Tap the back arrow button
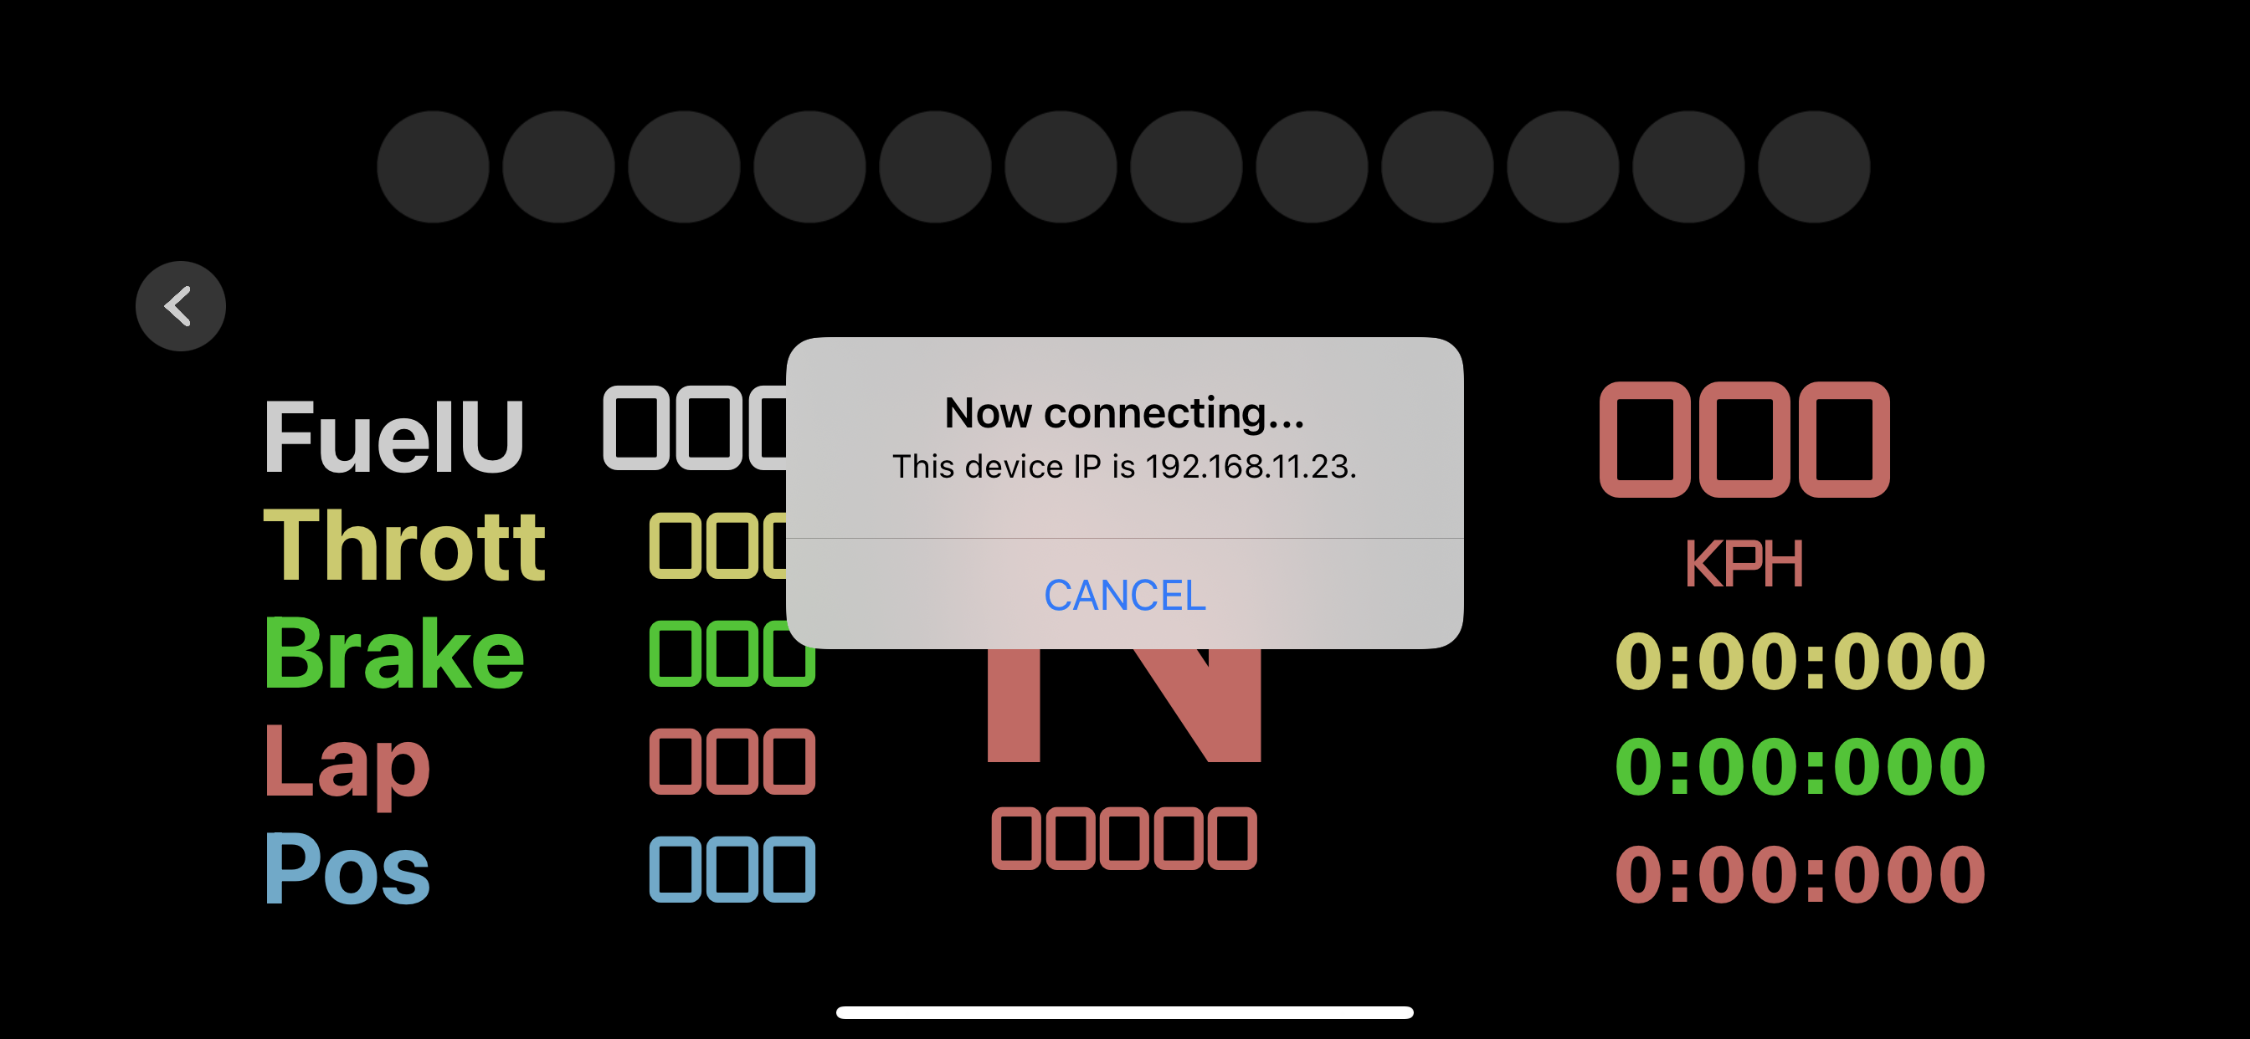The width and height of the screenshot is (2250, 1039). tap(181, 306)
